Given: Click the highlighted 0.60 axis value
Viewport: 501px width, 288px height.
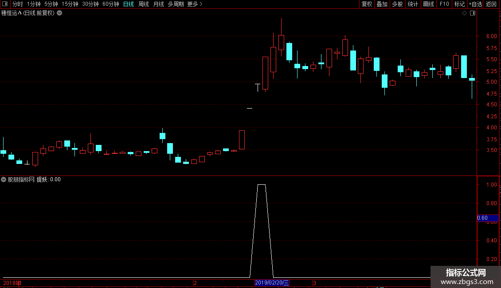Looking at the screenshot, I should tap(488, 218).
